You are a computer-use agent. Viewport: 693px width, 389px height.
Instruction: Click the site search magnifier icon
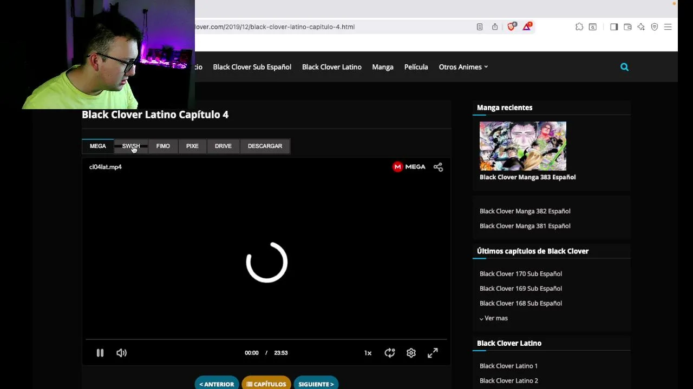click(x=624, y=67)
